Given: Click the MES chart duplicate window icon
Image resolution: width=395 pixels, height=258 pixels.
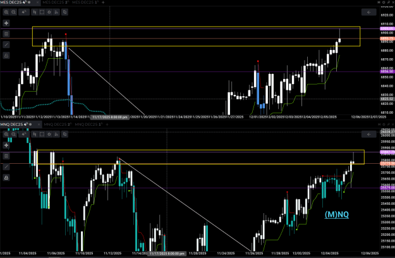Looking at the screenshot, I should tap(64, 12).
